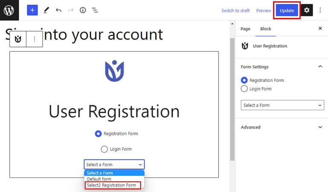
Task: Select Registration Form radio in sidebar
Action: click(244, 80)
